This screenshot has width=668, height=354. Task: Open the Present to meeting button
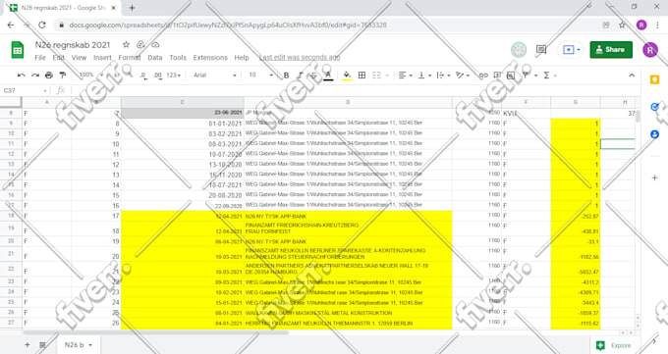click(571, 50)
